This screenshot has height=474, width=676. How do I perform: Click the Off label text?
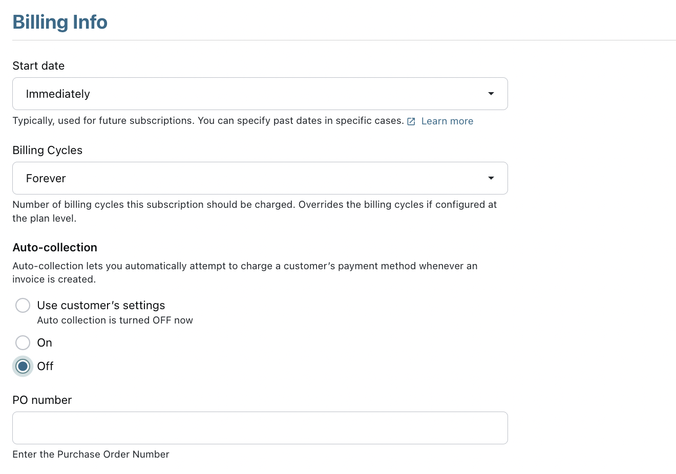point(45,366)
